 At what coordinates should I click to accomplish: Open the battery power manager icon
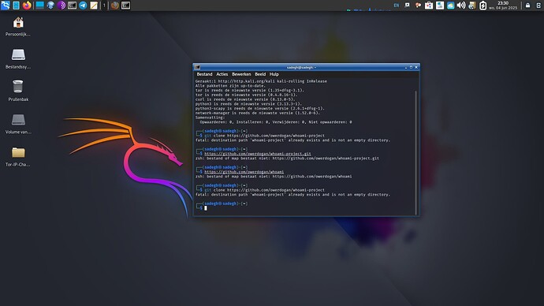483,6
